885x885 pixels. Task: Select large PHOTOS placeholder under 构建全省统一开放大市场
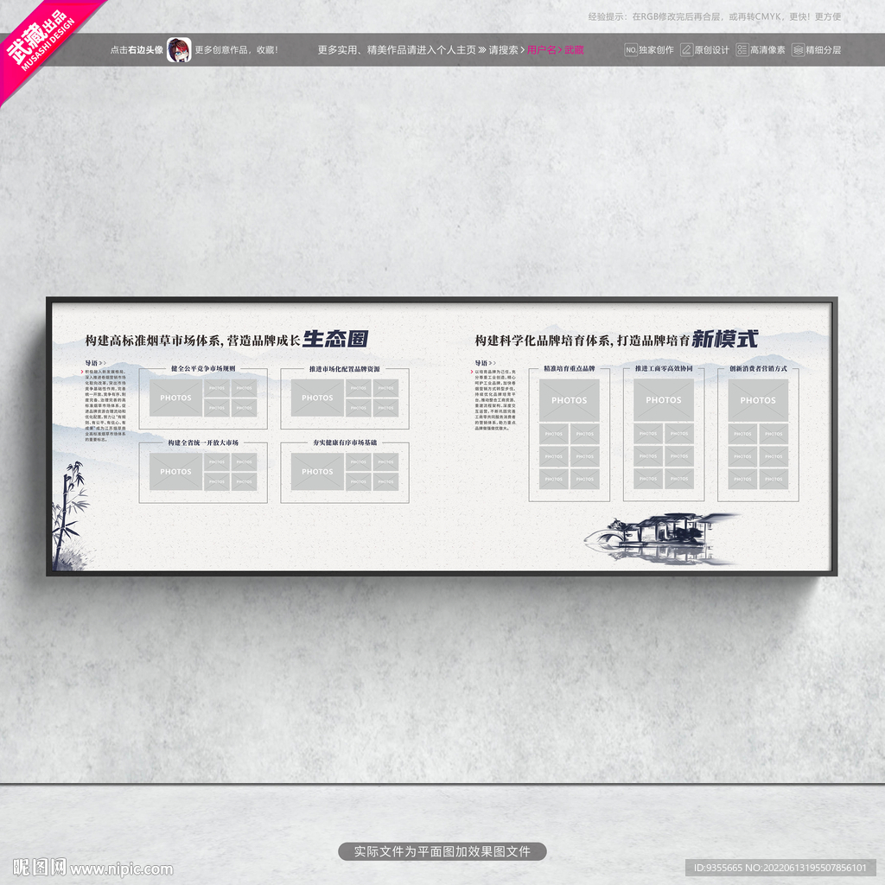coord(175,471)
